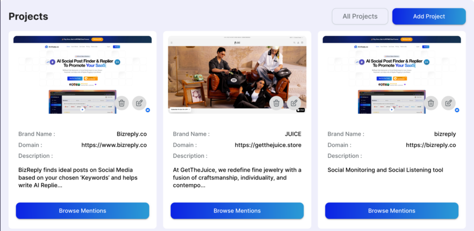Edit the Bizreply.co project with www domain
Viewport: 474px width, 231px height.
139,103
